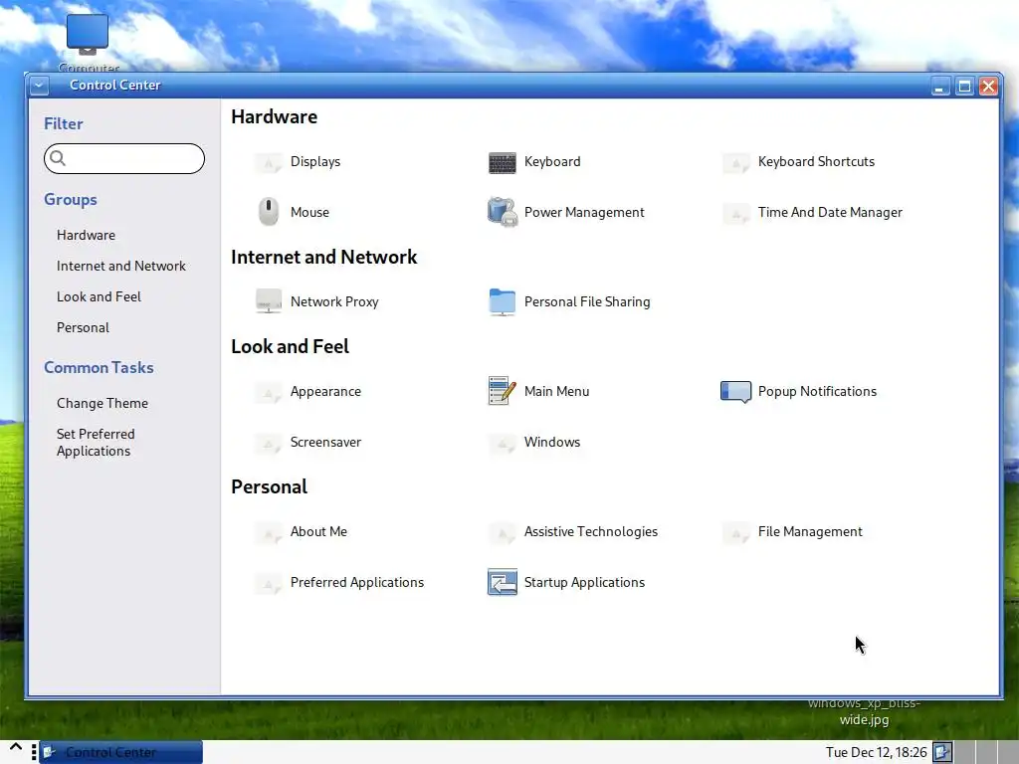Click the Preferred Applications label

tap(357, 583)
